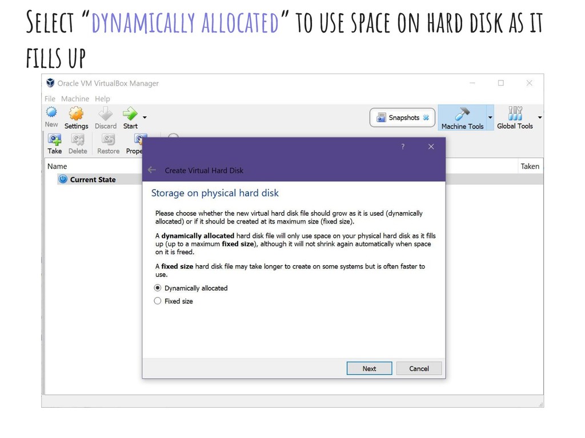Open the Machine menu
585x438 pixels.
click(x=75, y=99)
